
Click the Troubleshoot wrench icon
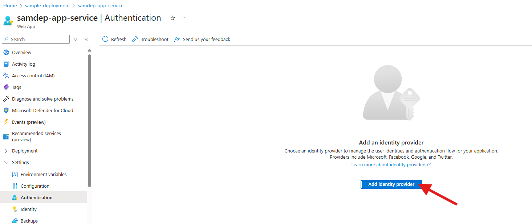[x=135, y=39]
